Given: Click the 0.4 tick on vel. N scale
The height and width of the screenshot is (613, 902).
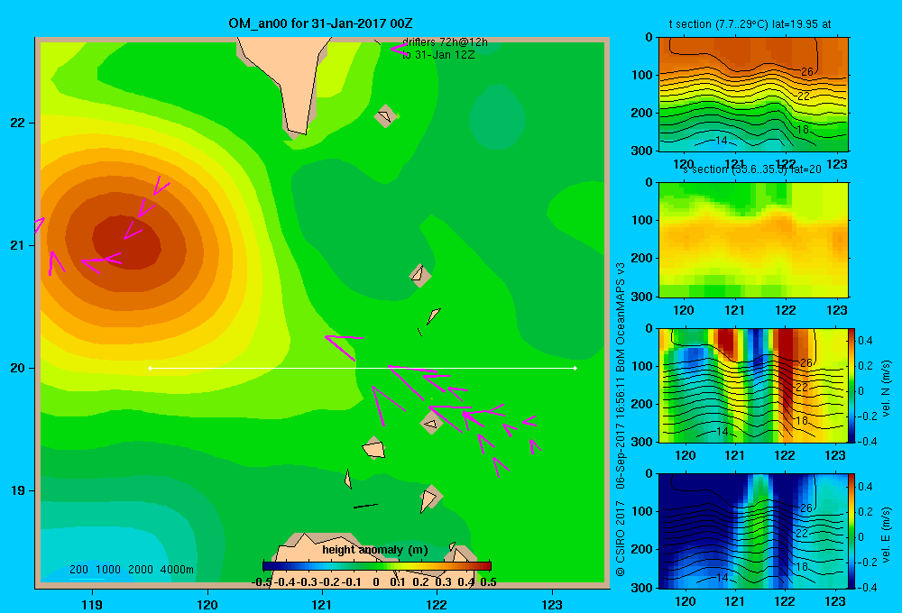Looking at the screenshot, I should click(865, 341).
